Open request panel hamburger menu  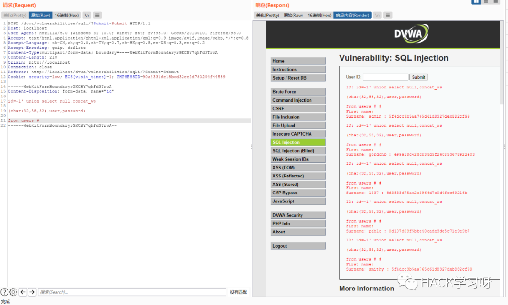tap(97, 15)
